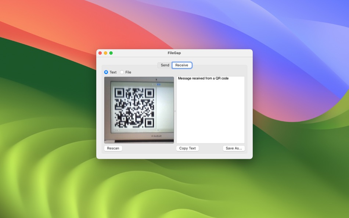The height and width of the screenshot is (218, 349).
Task: Switch to the Send tab
Action: (165, 65)
